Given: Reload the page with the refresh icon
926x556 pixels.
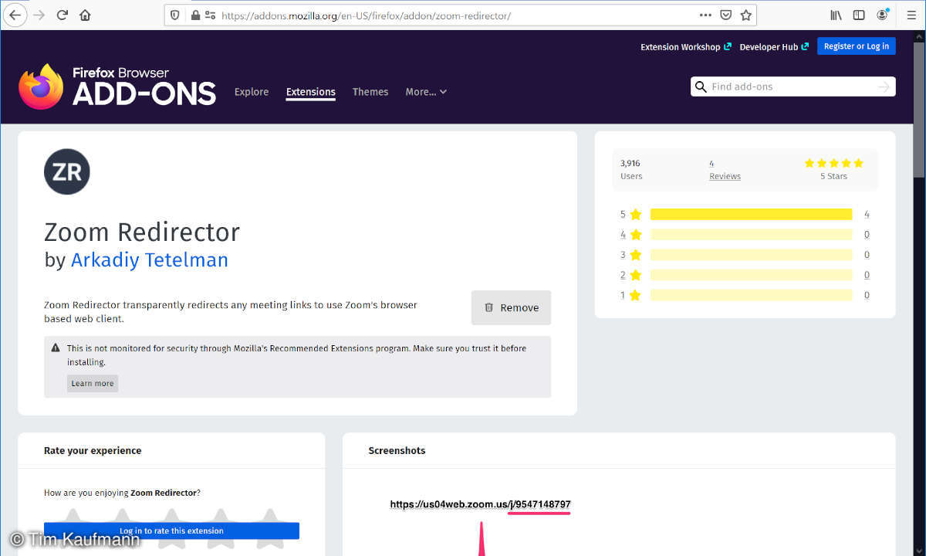Looking at the screenshot, I should 63,15.
